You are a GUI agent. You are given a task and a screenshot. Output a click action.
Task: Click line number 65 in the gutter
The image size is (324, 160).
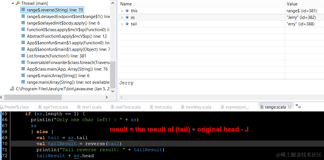pos(5,114)
